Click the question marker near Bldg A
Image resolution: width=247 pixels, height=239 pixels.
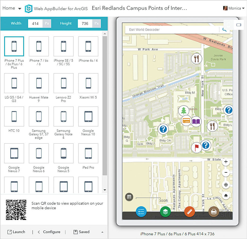click(x=228, y=110)
